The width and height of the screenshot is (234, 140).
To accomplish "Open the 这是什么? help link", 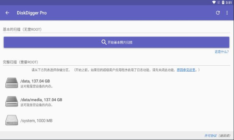I will [x=222, y=52].
